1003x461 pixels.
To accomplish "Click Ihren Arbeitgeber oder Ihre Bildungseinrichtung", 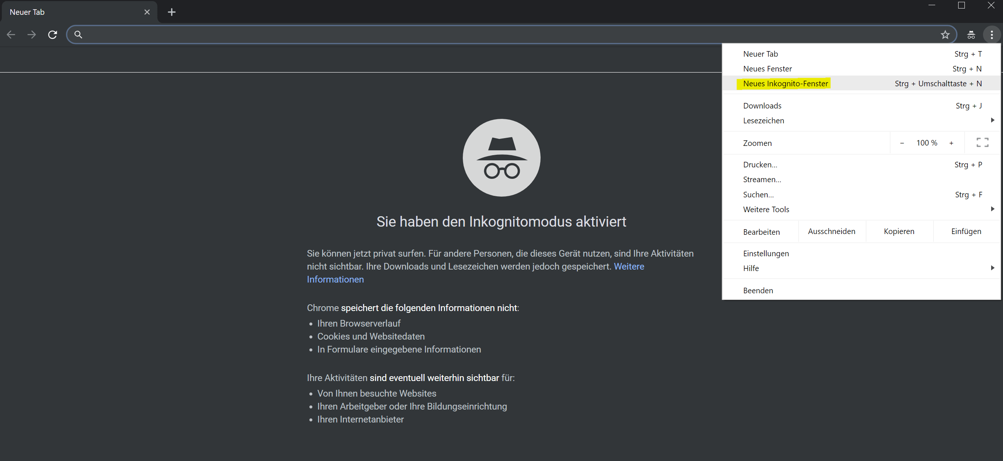I will pyautogui.click(x=412, y=406).
